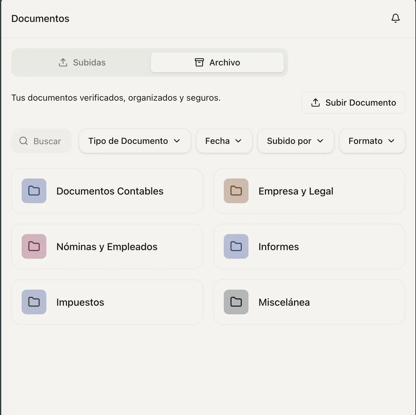Click the Impuestos folder icon

pyautogui.click(x=34, y=302)
